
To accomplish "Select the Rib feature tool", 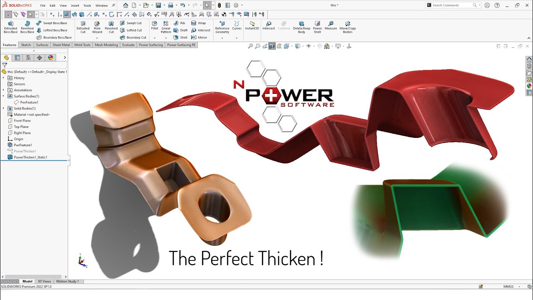I will point(179,23).
